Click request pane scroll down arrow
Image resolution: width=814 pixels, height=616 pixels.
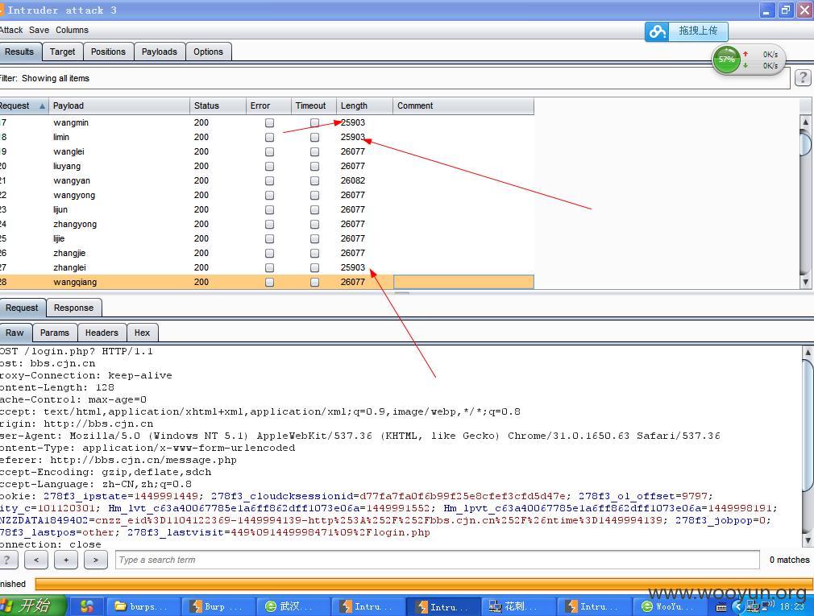point(808,541)
